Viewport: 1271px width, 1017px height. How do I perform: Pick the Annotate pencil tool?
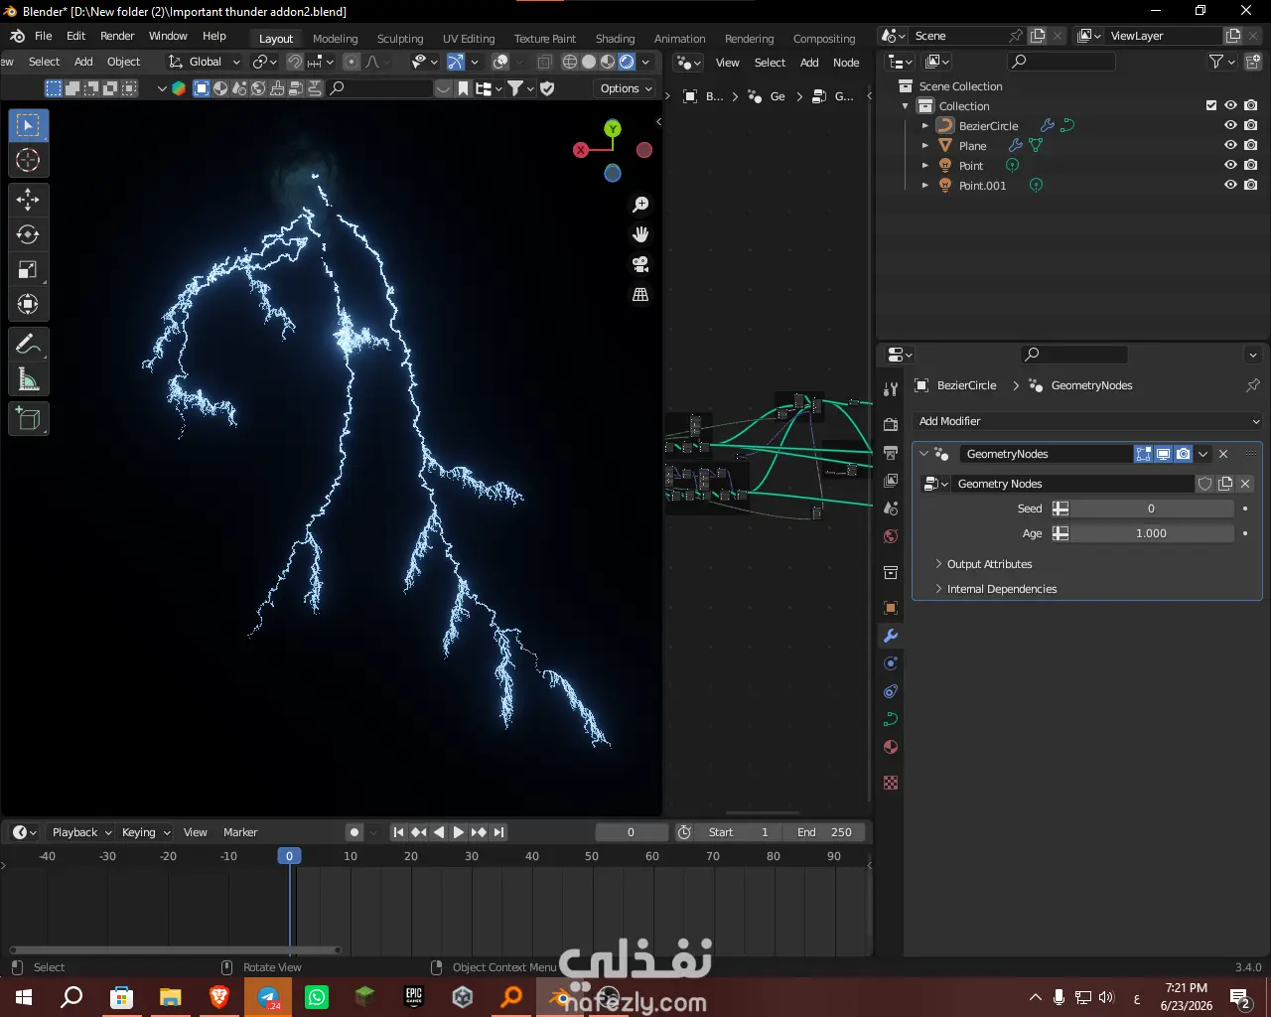coord(28,345)
